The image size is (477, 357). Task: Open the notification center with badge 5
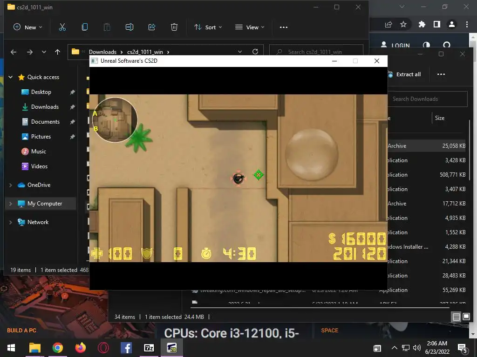point(463,349)
